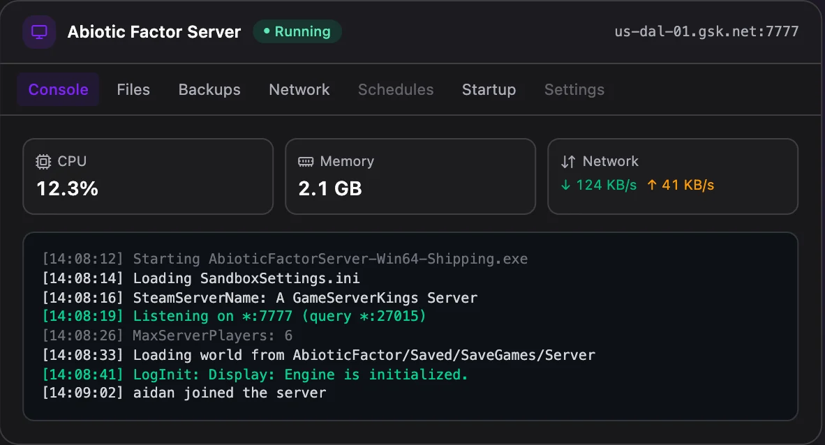Click the CPU chip icon
Viewport: 825px width, 445px height.
[43, 162]
